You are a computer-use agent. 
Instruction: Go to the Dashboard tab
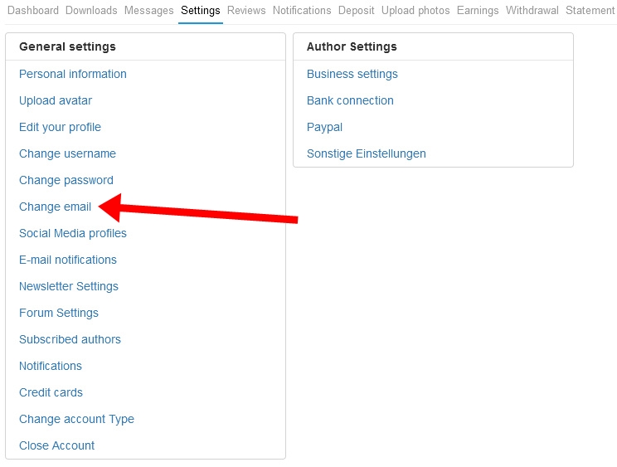[x=33, y=10]
